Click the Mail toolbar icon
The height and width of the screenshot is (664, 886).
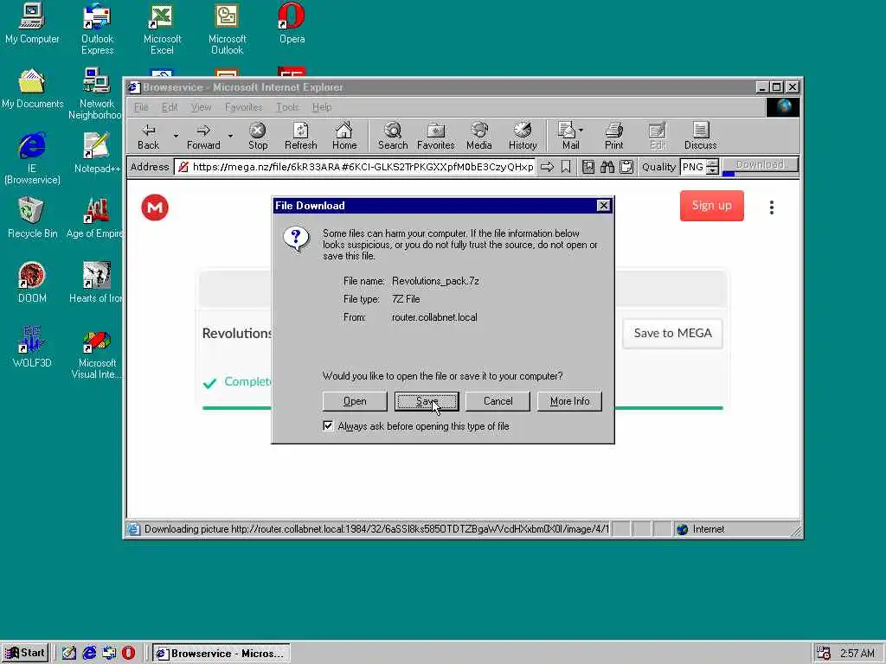(568, 137)
